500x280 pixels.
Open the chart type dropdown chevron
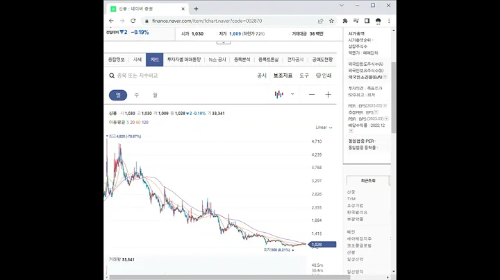click(x=292, y=94)
